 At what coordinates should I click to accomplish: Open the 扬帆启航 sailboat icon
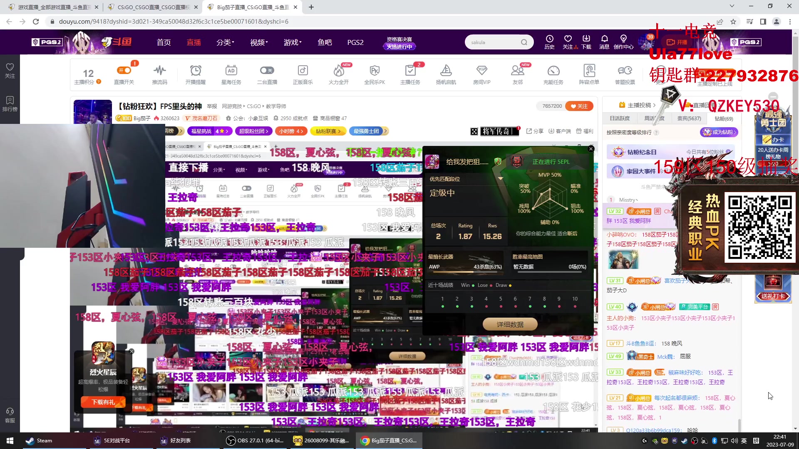(x=446, y=71)
